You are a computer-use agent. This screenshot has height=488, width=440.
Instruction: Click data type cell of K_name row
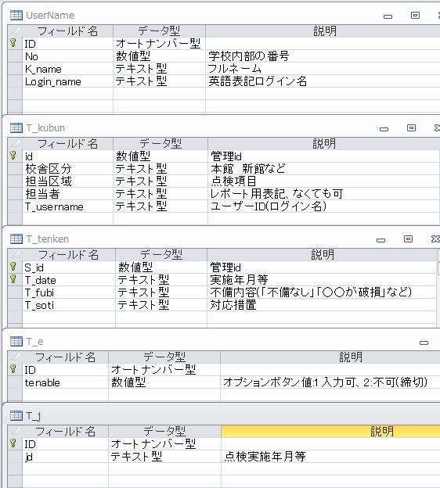point(159,69)
